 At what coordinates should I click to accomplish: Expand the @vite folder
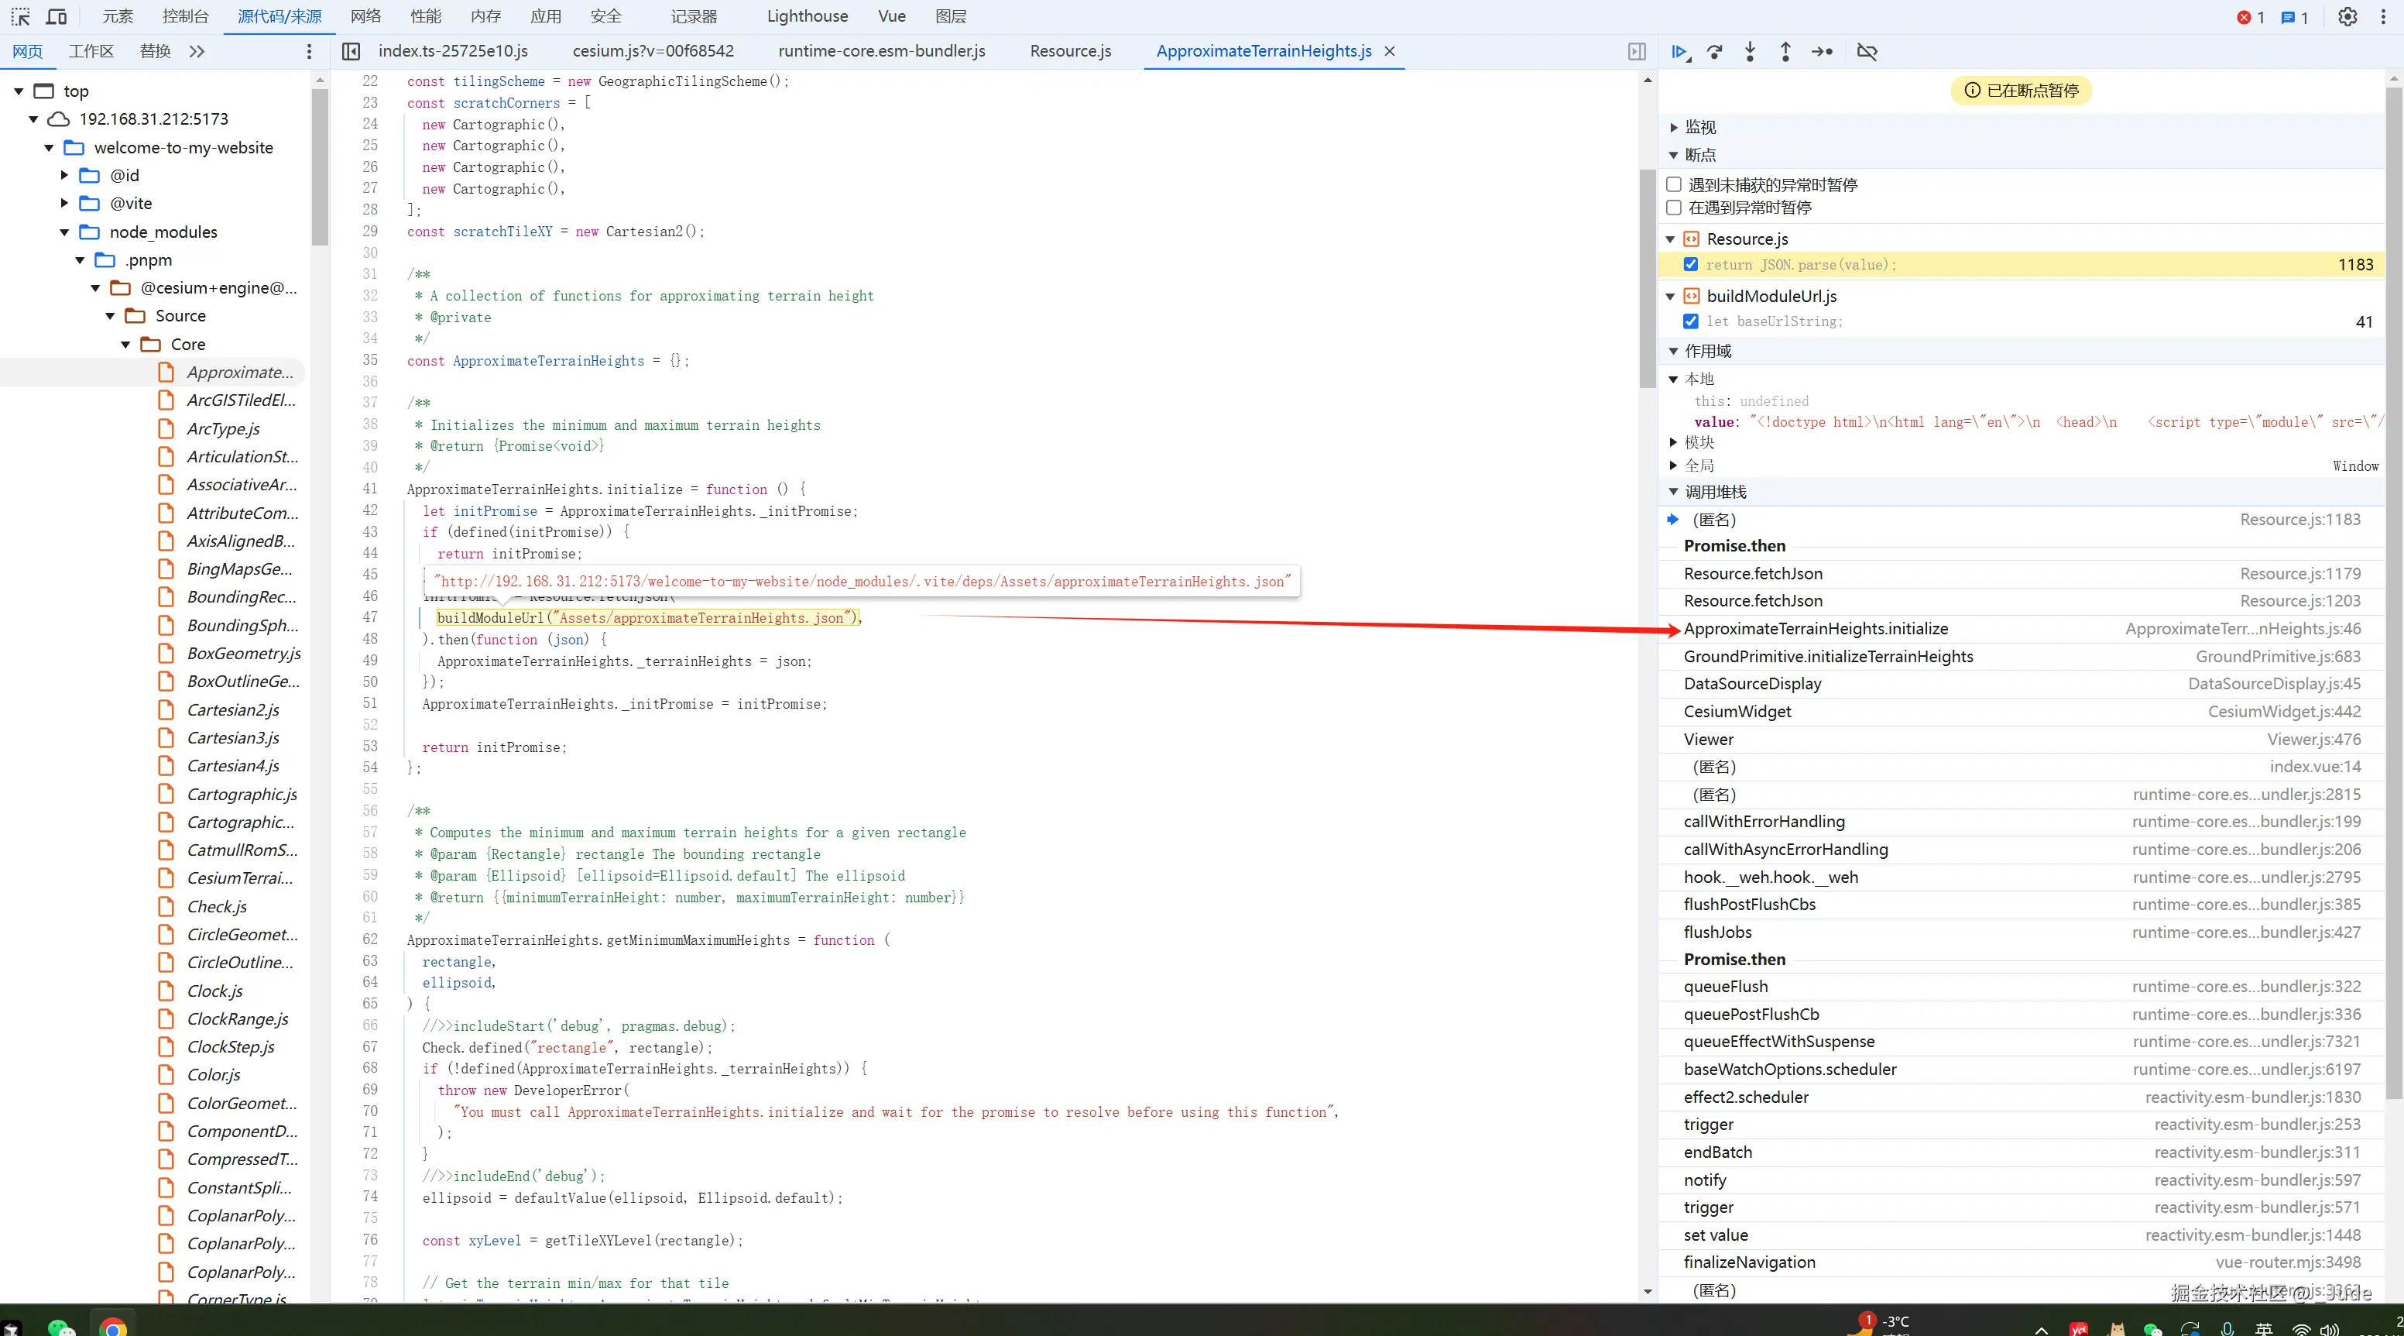(x=64, y=203)
